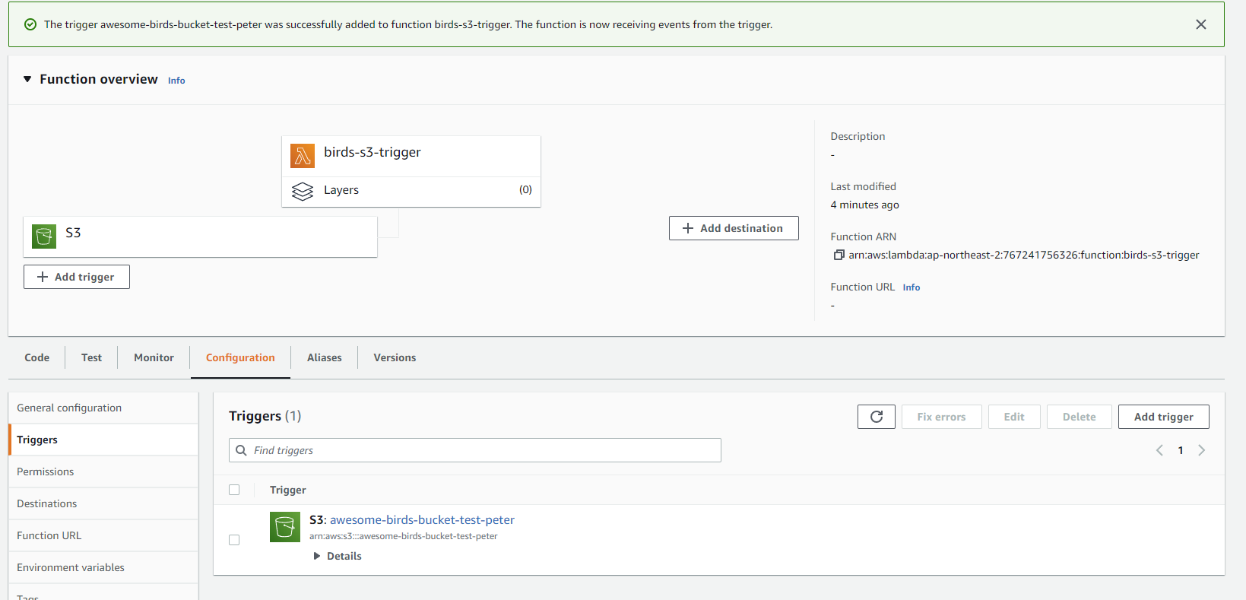Open the Versions tab
1246x600 pixels.
pos(395,357)
